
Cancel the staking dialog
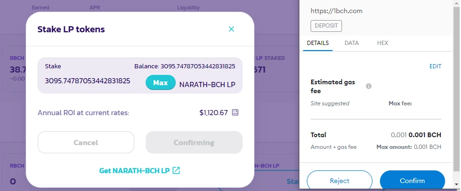(86, 142)
